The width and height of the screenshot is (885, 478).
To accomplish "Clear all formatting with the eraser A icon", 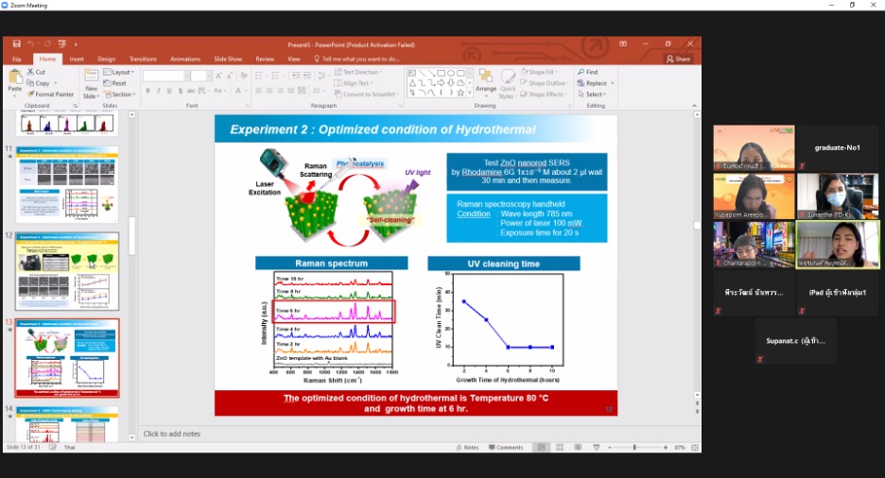I will pos(244,76).
